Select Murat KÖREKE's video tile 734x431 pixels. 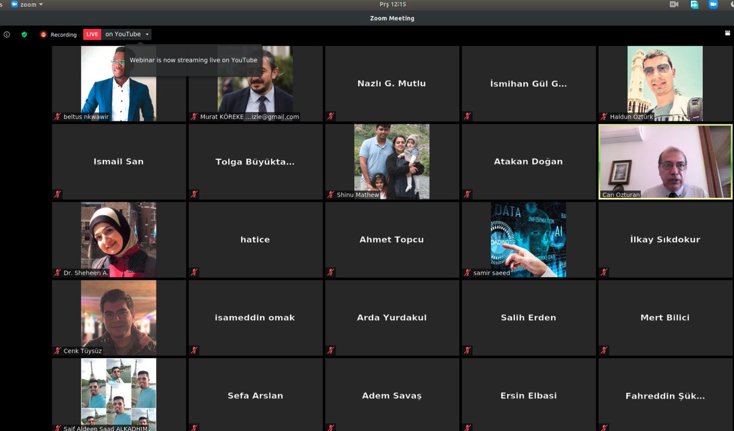(255, 84)
